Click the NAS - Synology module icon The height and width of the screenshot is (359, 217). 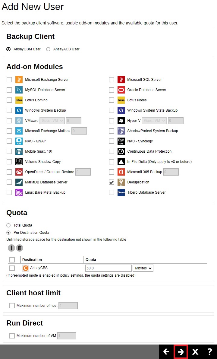click(121, 141)
